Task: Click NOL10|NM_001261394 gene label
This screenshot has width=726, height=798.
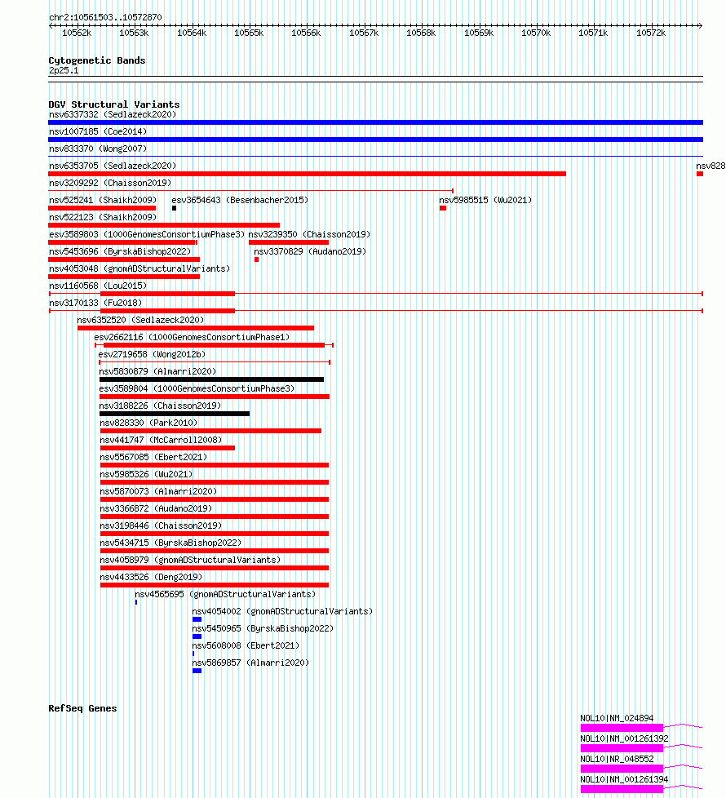Action: click(x=624, y=779)
